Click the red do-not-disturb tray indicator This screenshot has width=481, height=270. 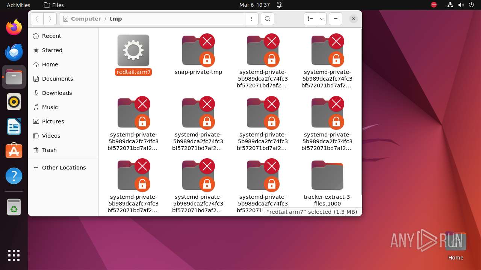[x=434, y=5]
